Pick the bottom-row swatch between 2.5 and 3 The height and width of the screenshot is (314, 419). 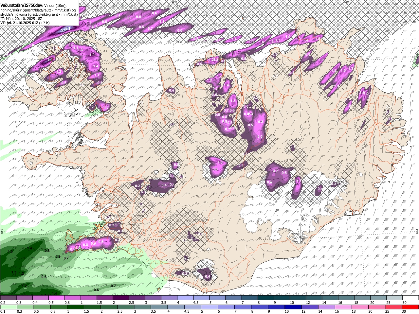[126, 307]
